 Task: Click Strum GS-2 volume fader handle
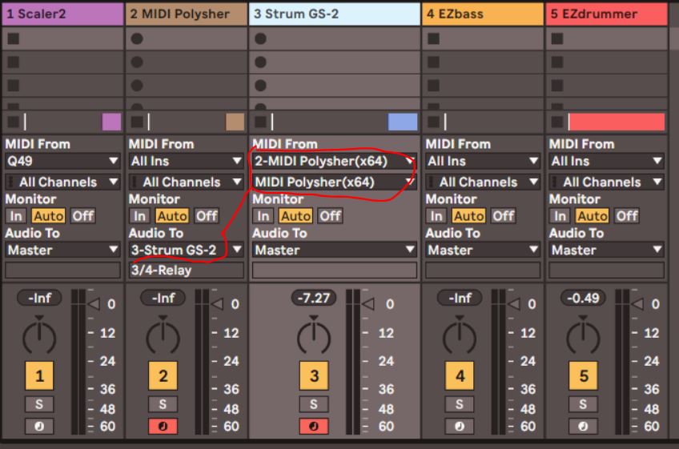[x=368, y=304]
